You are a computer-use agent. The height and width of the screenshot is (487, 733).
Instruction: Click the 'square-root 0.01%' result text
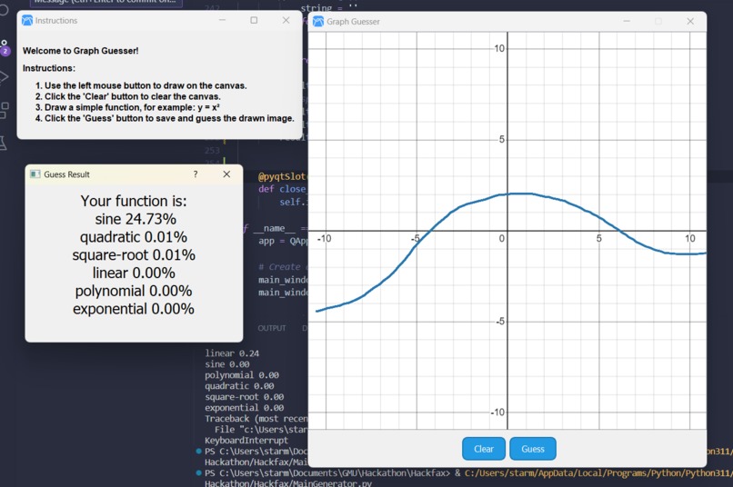tap(134, 255)
